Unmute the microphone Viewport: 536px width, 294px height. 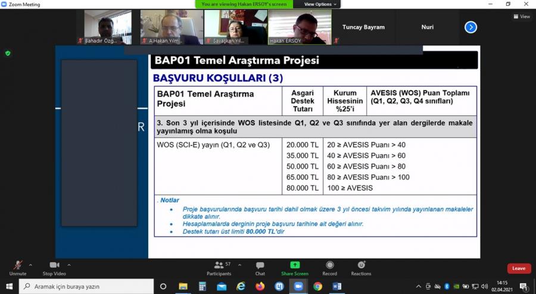[x=18, y=267]
